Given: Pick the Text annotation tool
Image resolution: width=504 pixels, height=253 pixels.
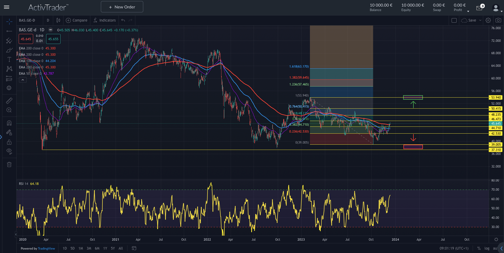Looking at the screenshot, I should (x=9, y=59).
